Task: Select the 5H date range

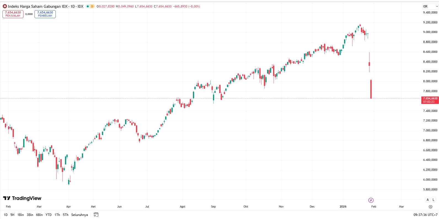Action: [12, 215]
